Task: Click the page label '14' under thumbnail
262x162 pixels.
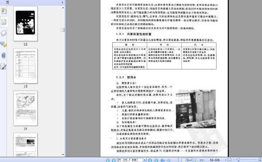Action: [x=25, y=129]
